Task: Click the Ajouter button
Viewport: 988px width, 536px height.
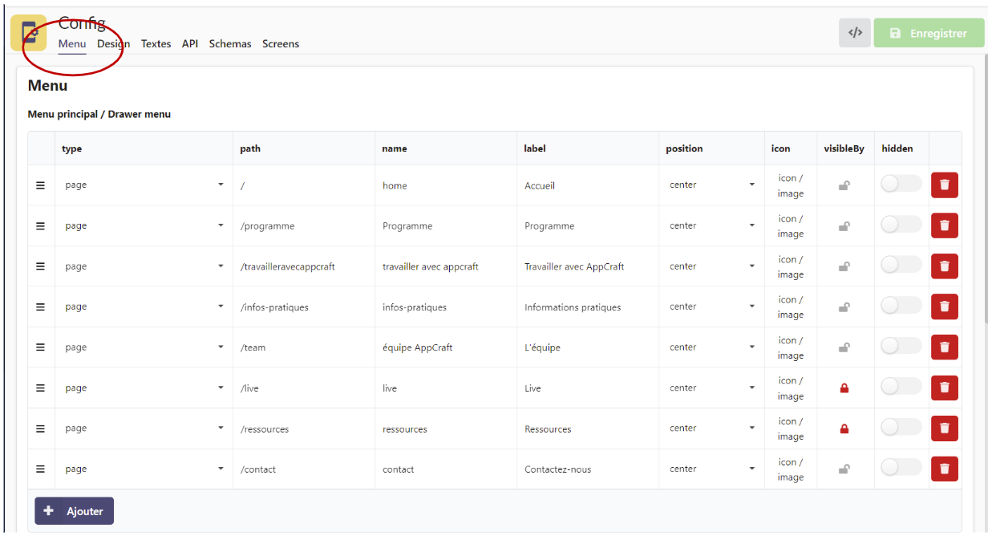Action: coord(74,511)
